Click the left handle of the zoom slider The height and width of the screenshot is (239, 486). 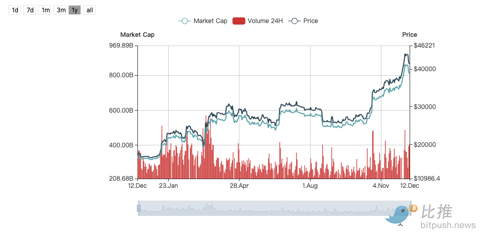tap(138, 208)
